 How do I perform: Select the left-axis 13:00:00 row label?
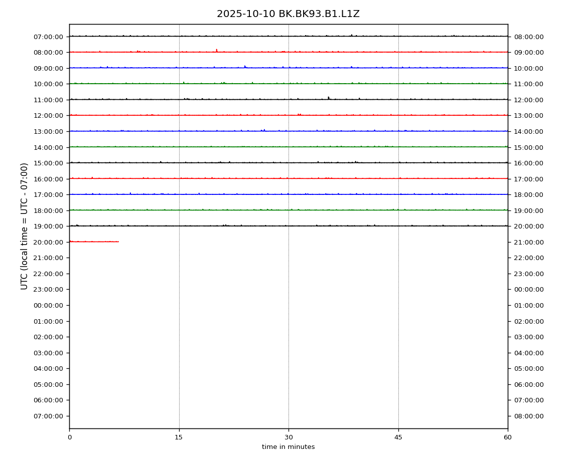point(48,131)
